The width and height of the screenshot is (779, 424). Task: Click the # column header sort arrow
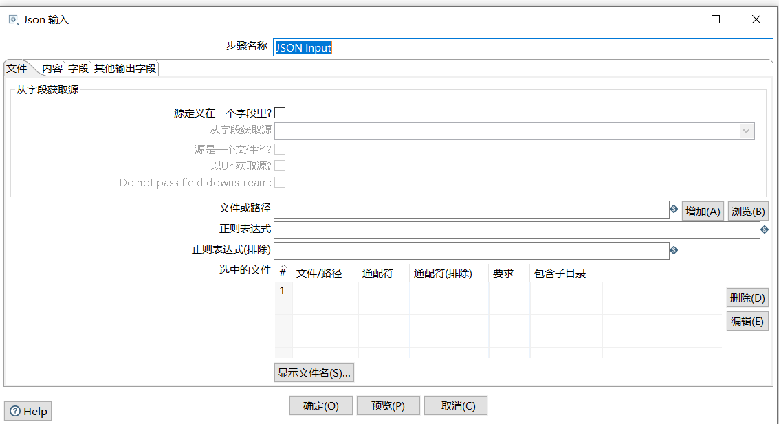283,267
